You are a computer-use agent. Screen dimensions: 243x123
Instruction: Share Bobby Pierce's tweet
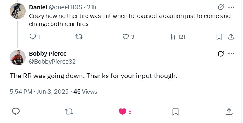(x=229, y=112)
